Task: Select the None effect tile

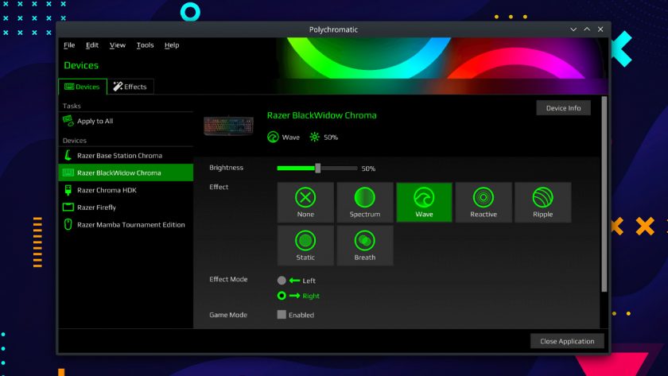Action: 305,202
